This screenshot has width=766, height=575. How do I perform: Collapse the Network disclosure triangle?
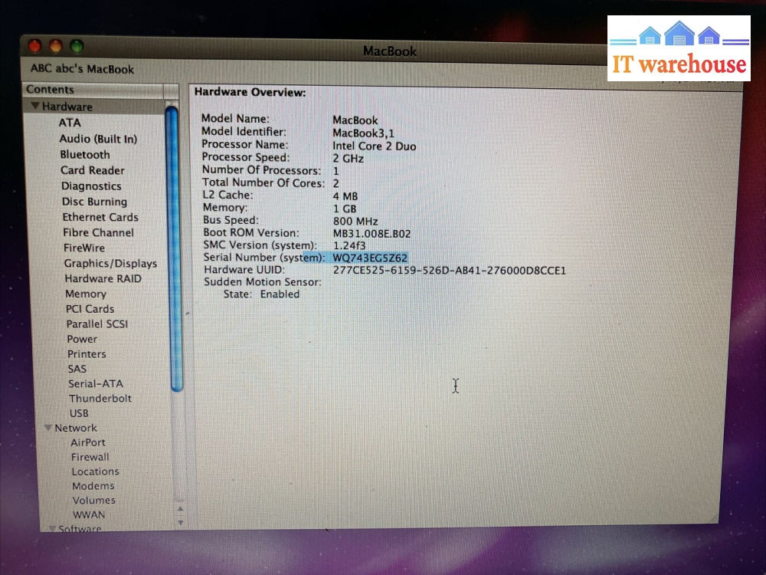48,428
